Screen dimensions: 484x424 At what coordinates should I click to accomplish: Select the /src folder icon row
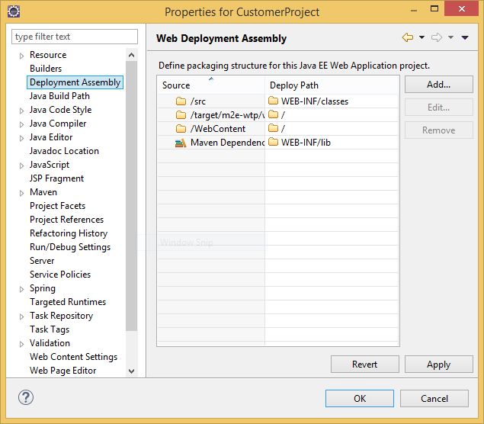click(181, 101)
